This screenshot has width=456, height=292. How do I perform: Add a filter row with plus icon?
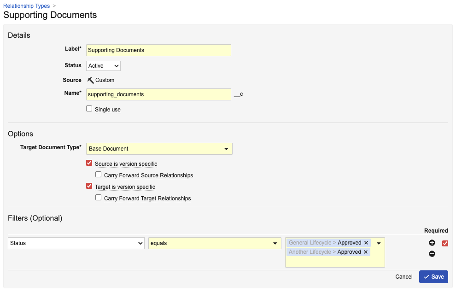[x=432, y=243]
